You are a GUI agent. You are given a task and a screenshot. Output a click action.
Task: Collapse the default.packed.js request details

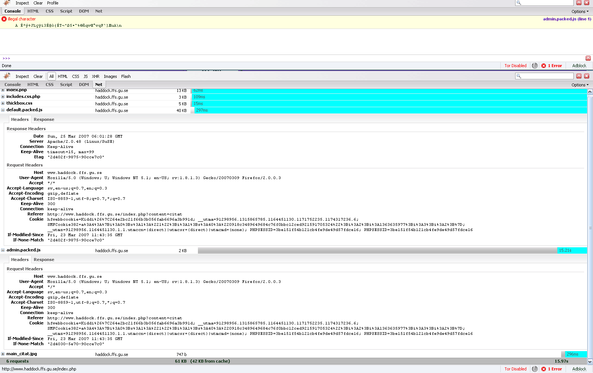click(3, 110)
